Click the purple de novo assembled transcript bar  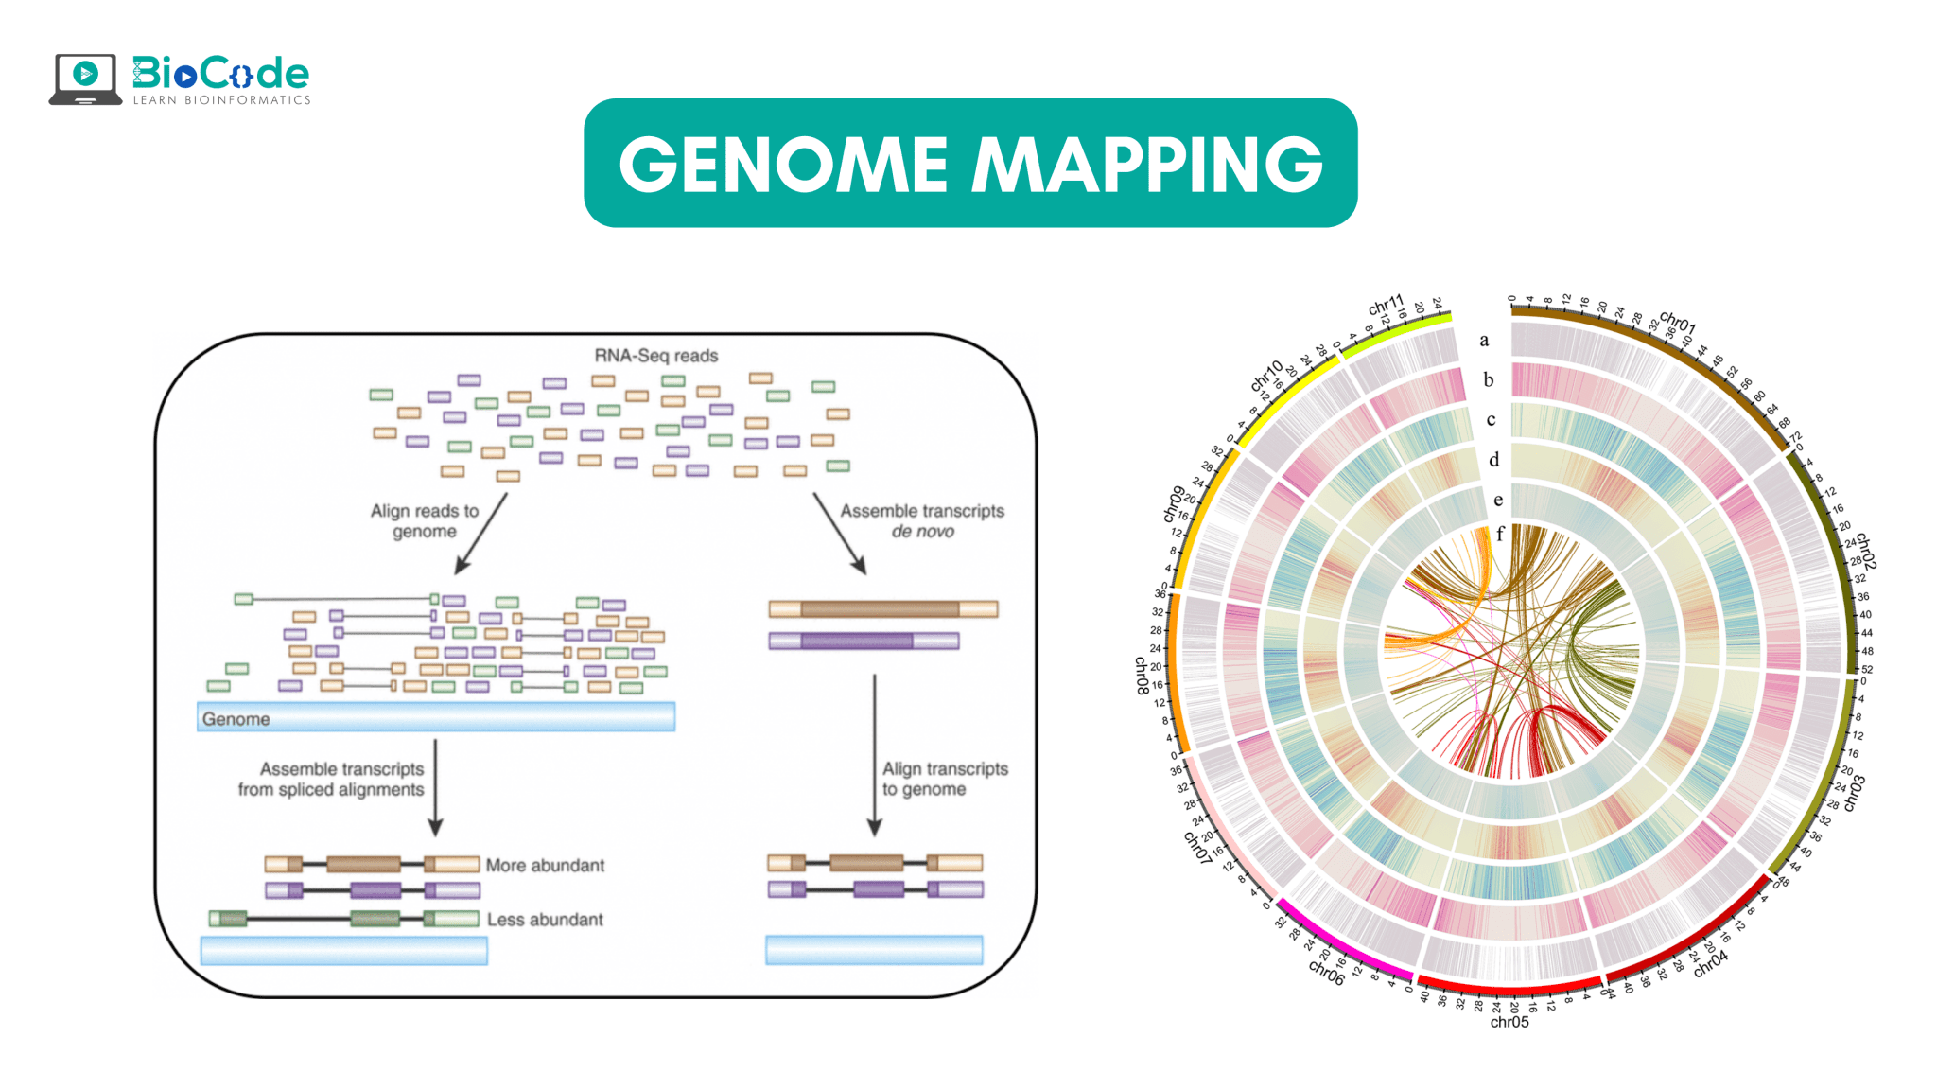864,641
